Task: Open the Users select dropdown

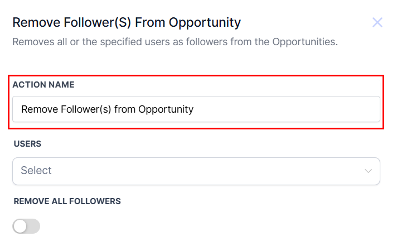Action: 196,171
